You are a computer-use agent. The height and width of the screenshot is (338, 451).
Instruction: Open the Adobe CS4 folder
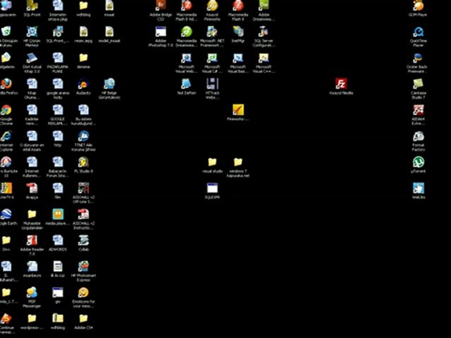click(84, 318)
